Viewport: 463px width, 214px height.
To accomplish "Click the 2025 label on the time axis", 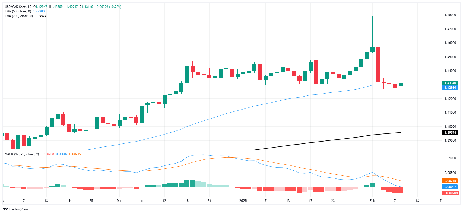I will [x=243, y=201].
